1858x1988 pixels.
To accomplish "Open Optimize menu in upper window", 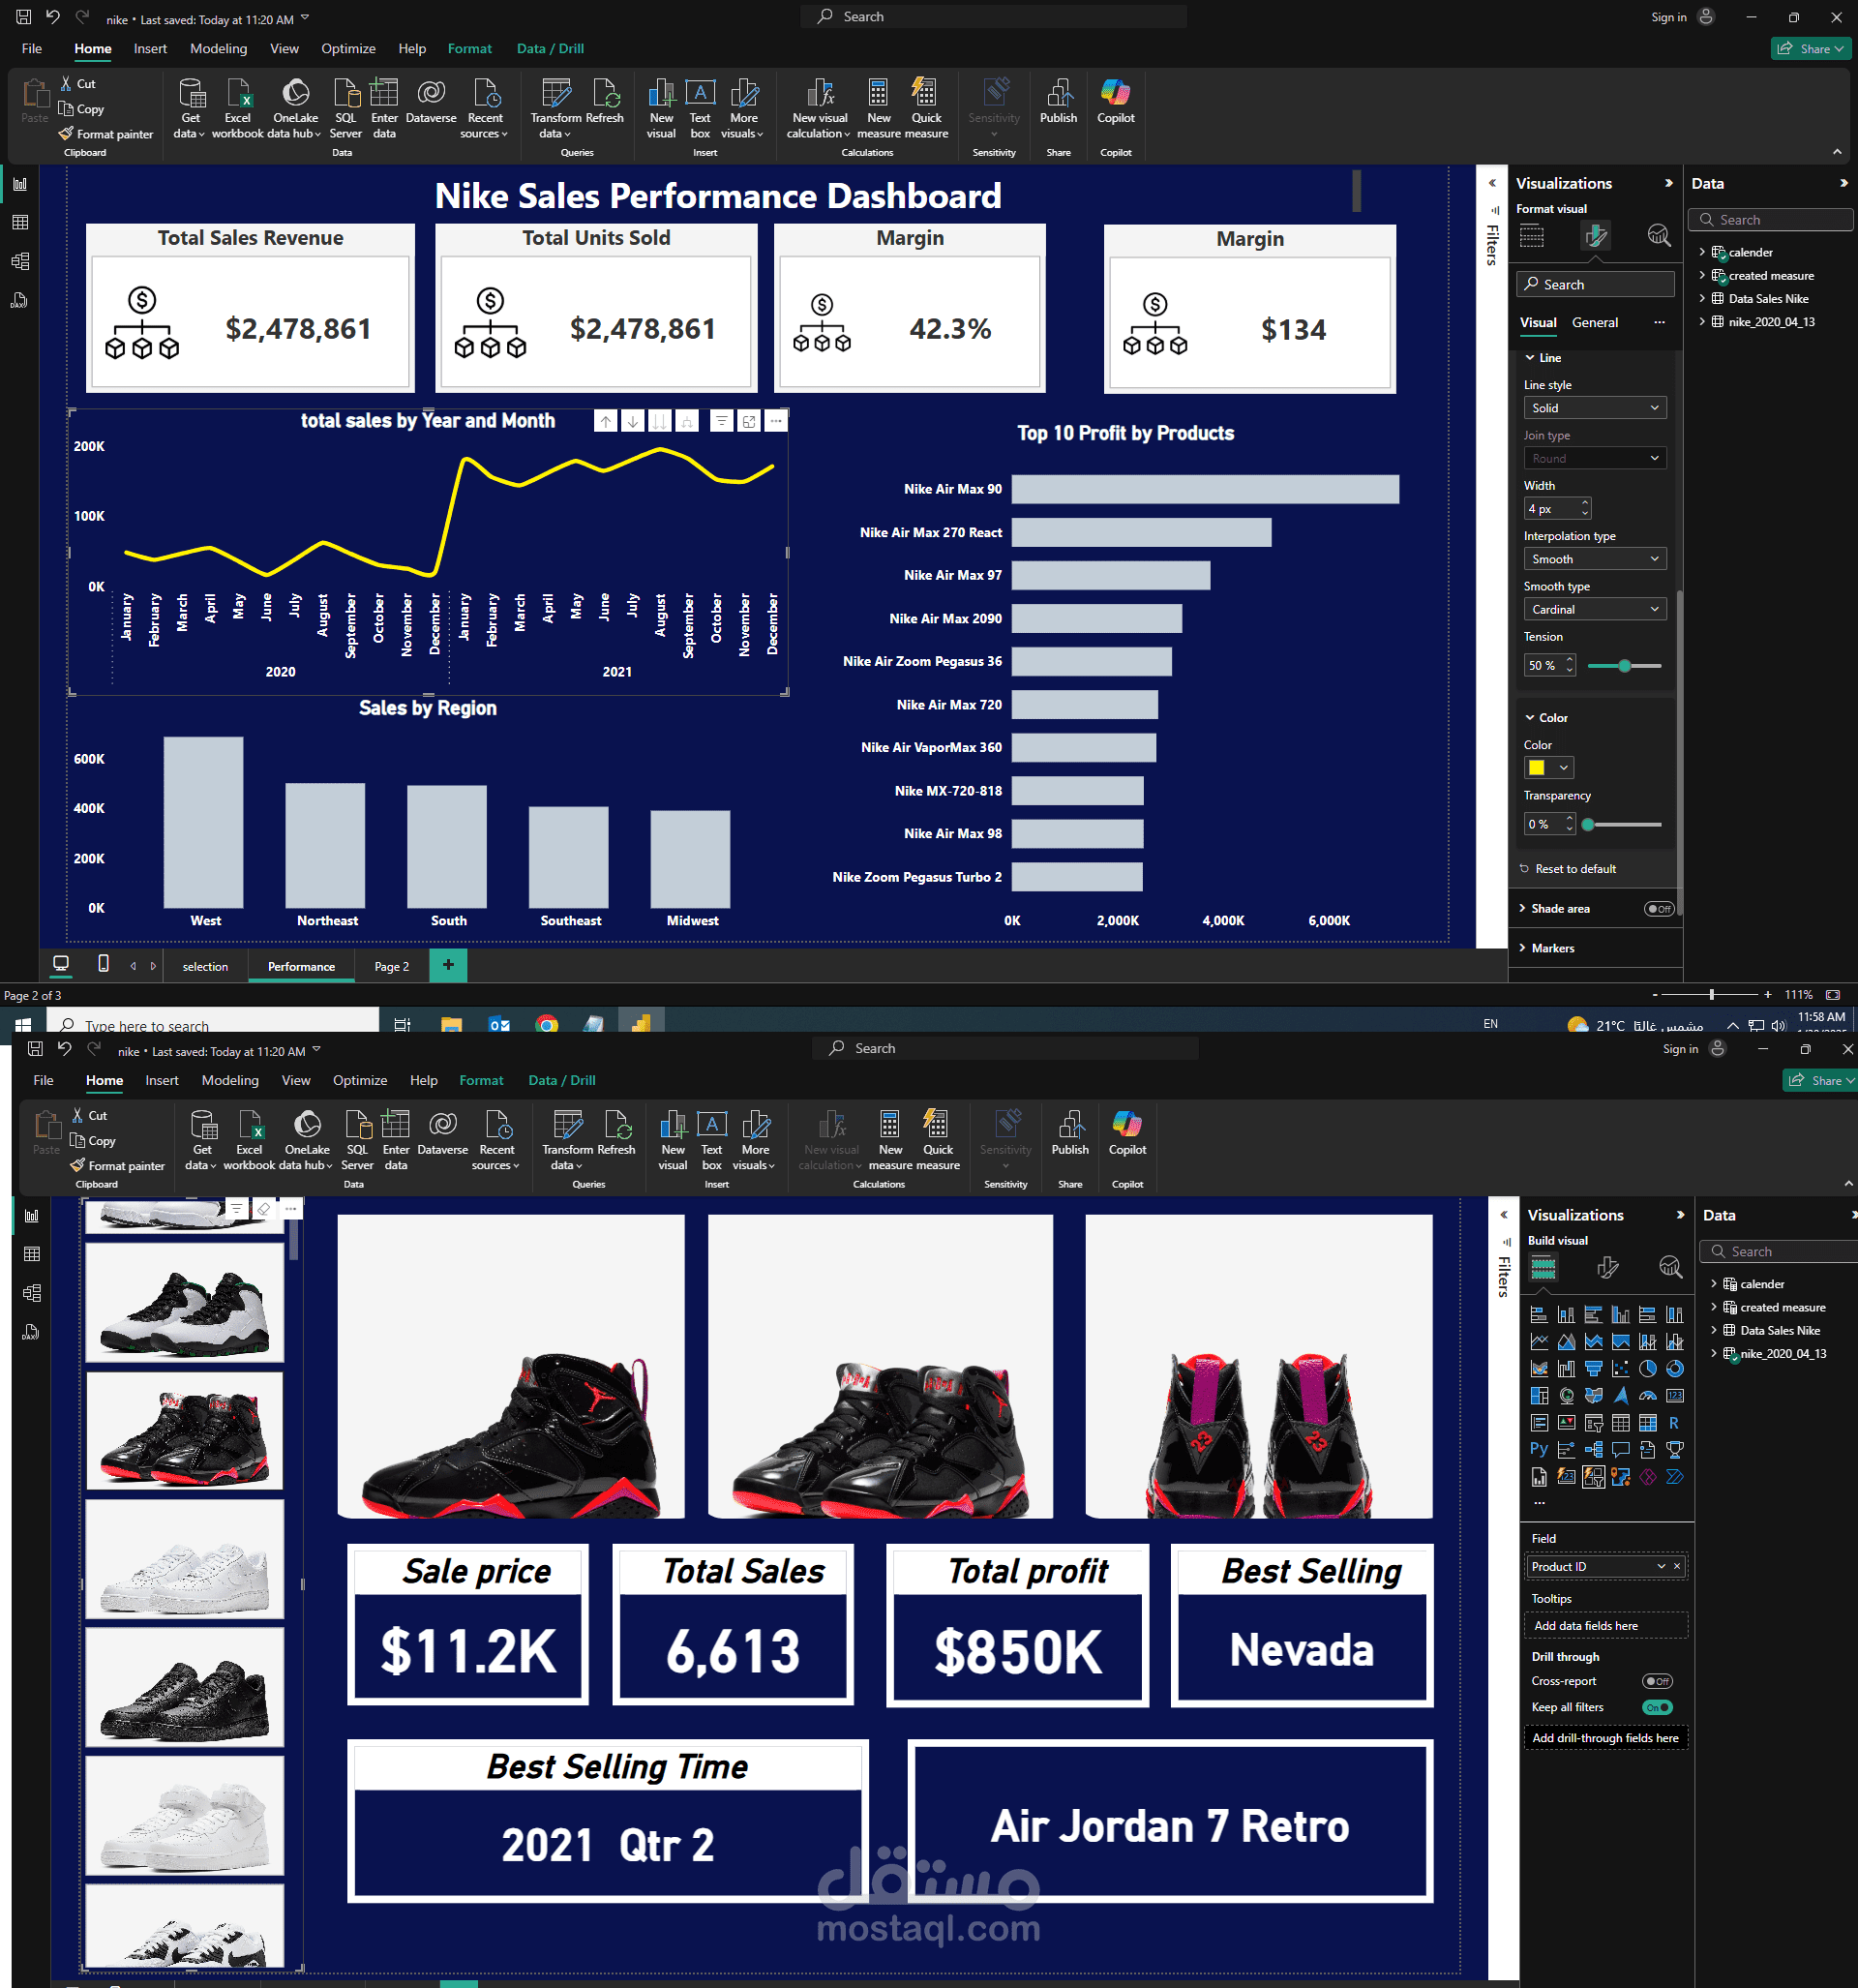I will point(348,48).
